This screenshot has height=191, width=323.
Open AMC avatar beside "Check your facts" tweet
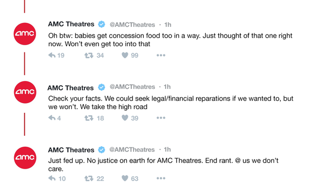click(x=25, y=92)
